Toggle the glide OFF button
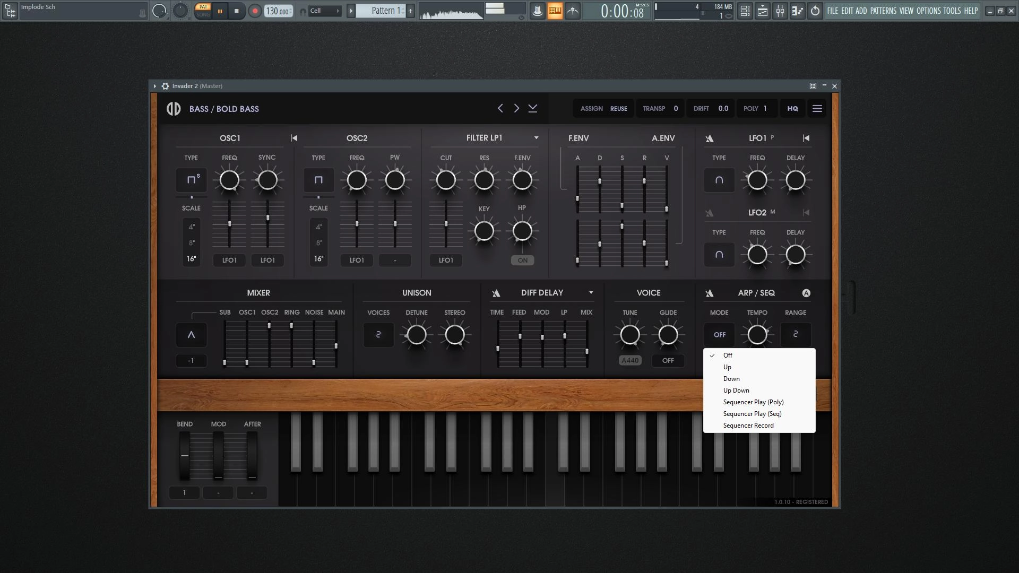The width and height of the screenshot is (1019, 573). point(668,361)
